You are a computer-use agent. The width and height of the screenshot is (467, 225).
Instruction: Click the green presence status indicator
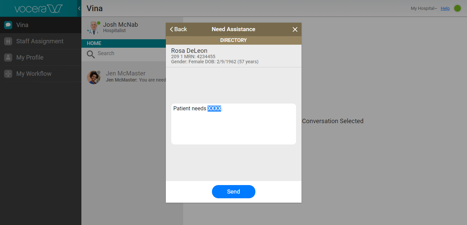(x=458, y=8)
